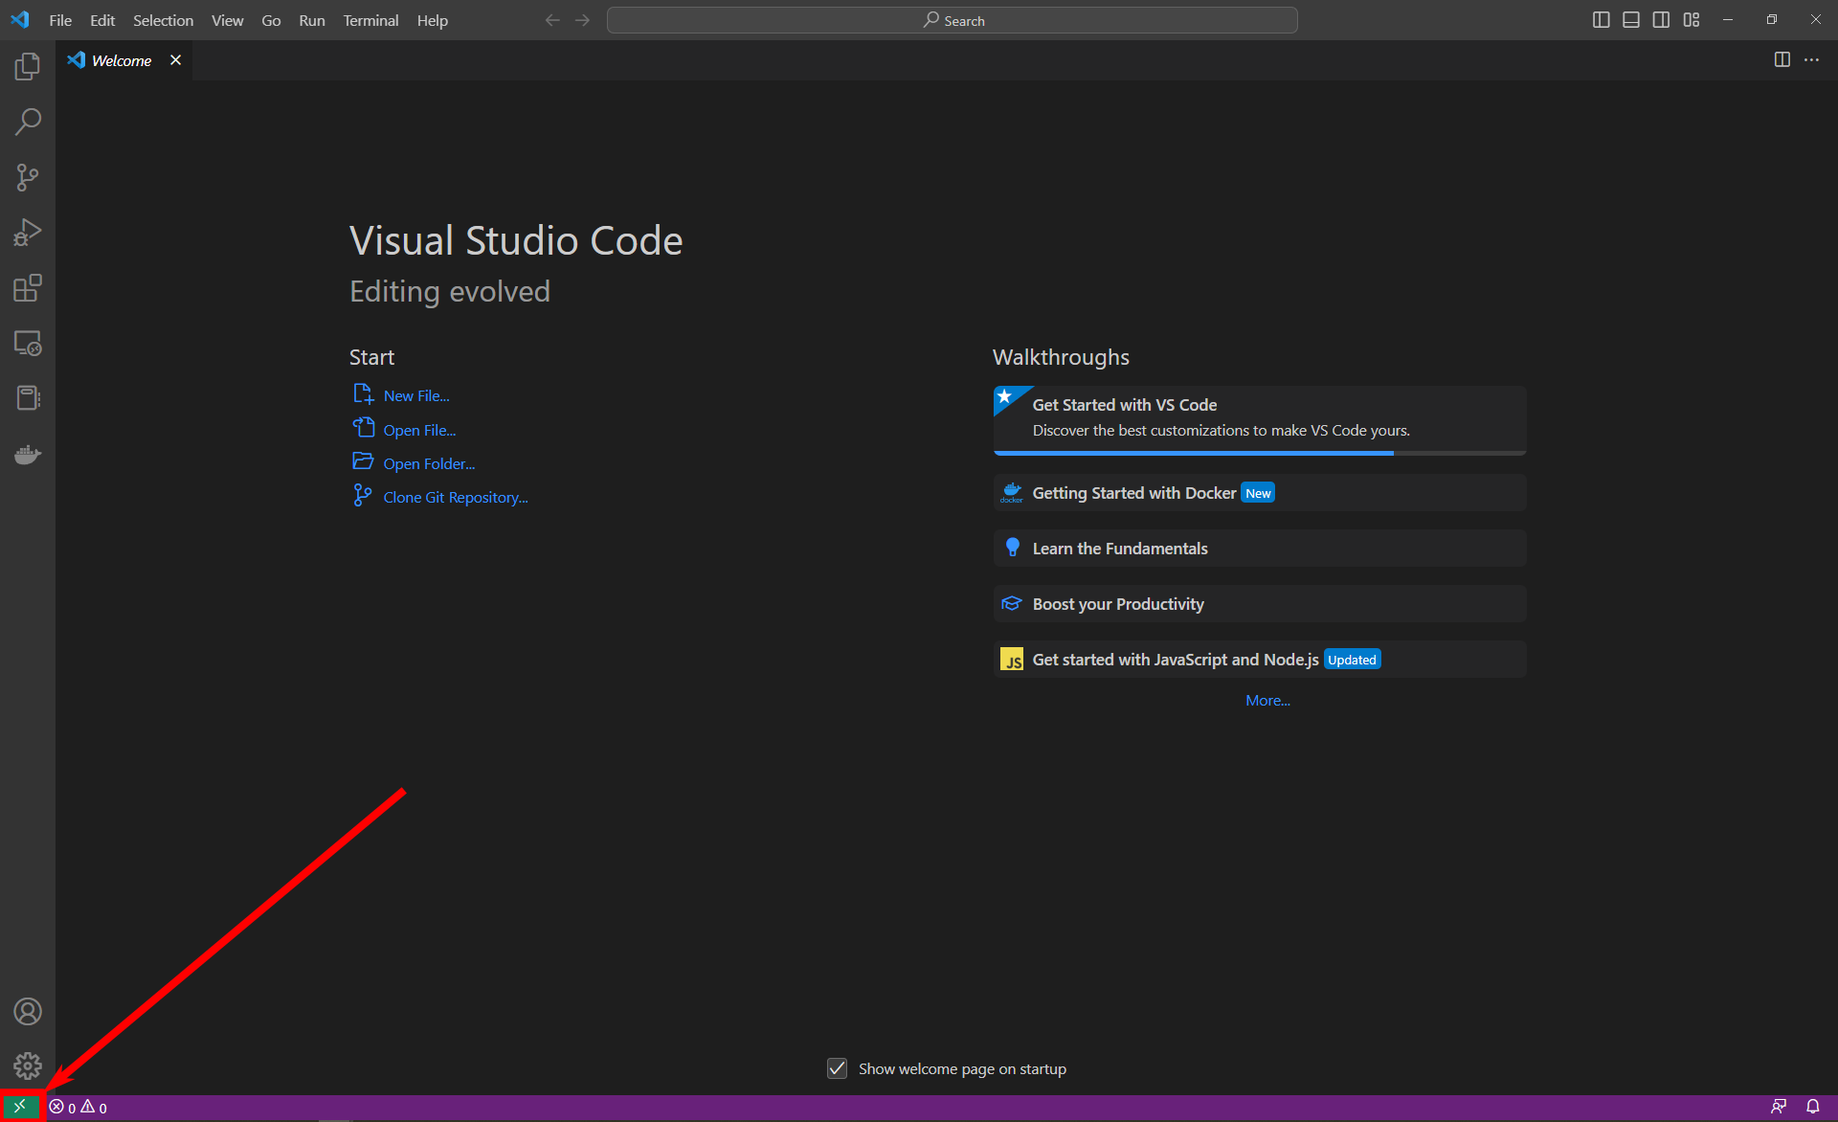The height and width of the screenshot is (1122, 1838).
Task: Open the Source Control view
Action: tap(28, 177)
